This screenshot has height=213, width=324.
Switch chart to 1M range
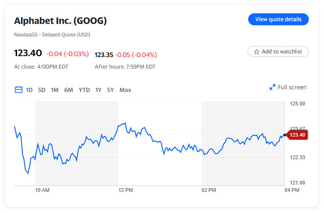55,90
